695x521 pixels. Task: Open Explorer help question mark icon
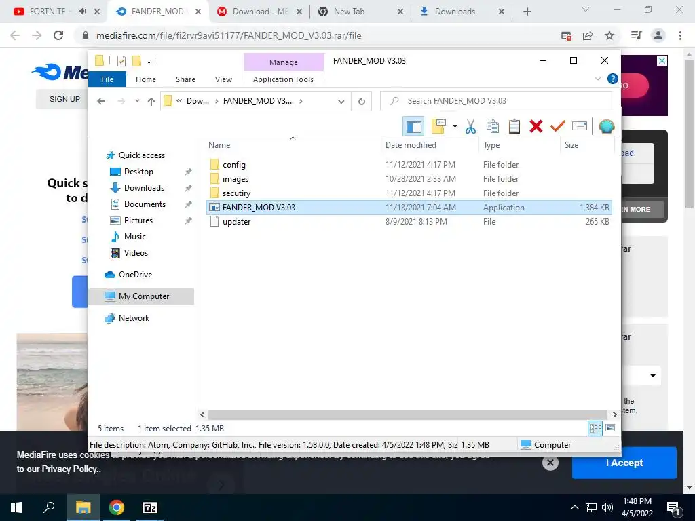(613, 79)
